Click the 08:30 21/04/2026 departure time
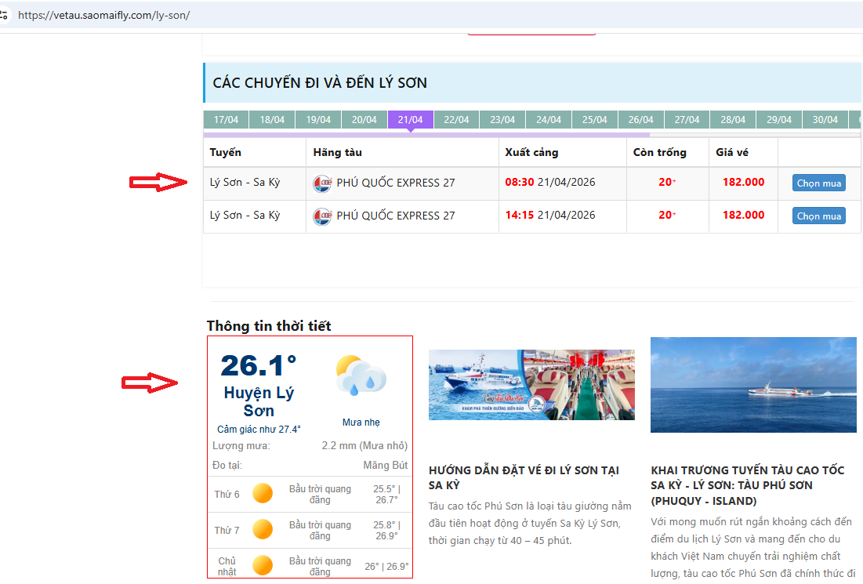The image size is (863, 584). coord(549,182)
